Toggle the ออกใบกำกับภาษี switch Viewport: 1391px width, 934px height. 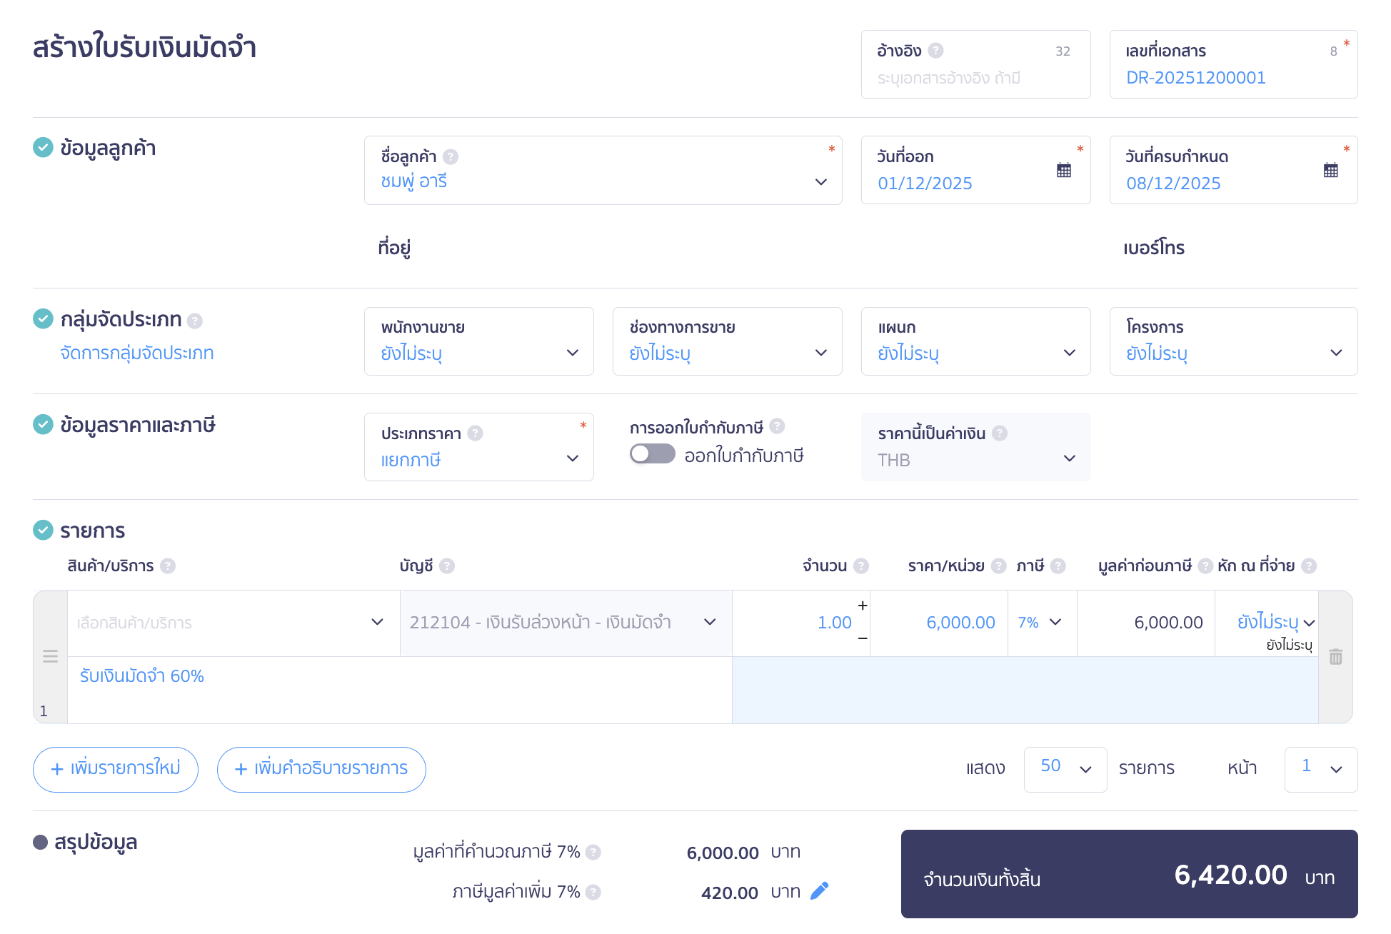652,454
